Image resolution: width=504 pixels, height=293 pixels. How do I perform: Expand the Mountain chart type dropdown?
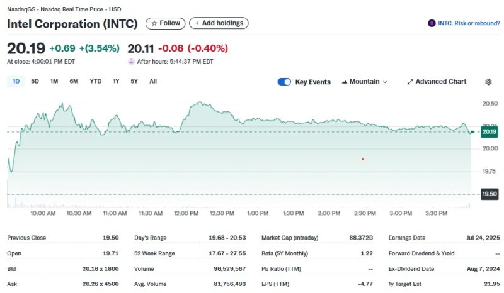tap(385, 82)
